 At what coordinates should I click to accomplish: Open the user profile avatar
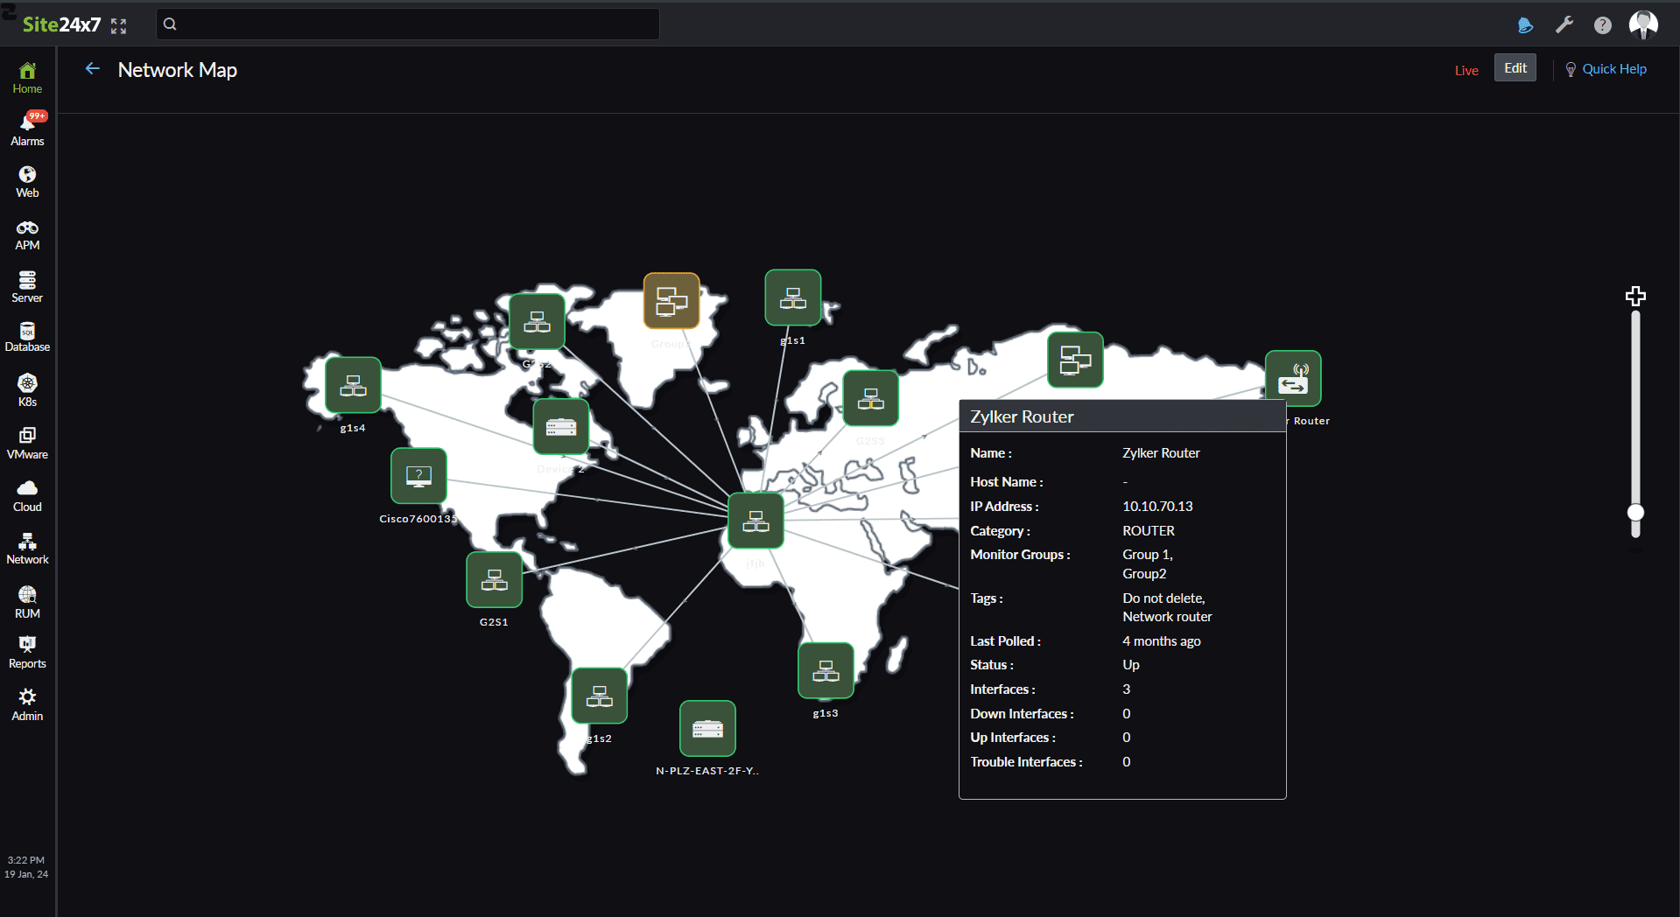click(x=1643, y=24)
